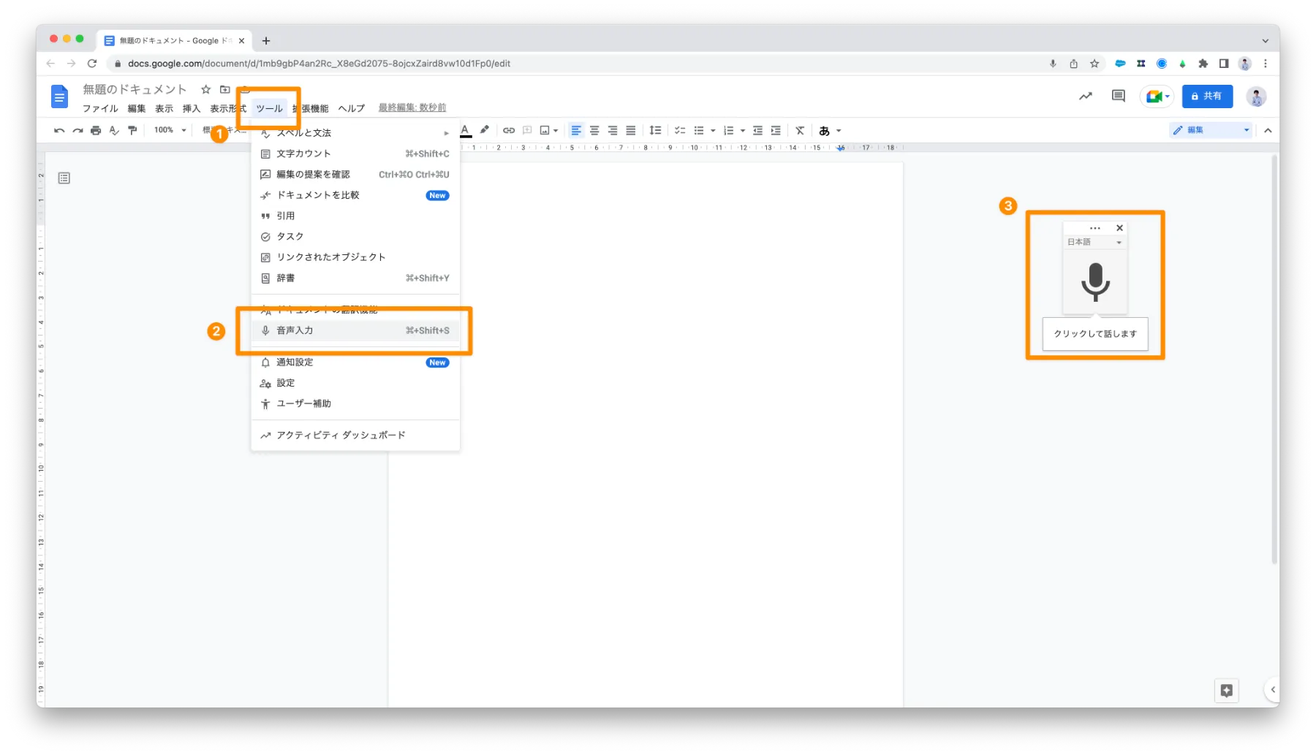Click the 最終編集 last edit link
The width and height of the screenshot is (1316, 755).
click(412, 108)
